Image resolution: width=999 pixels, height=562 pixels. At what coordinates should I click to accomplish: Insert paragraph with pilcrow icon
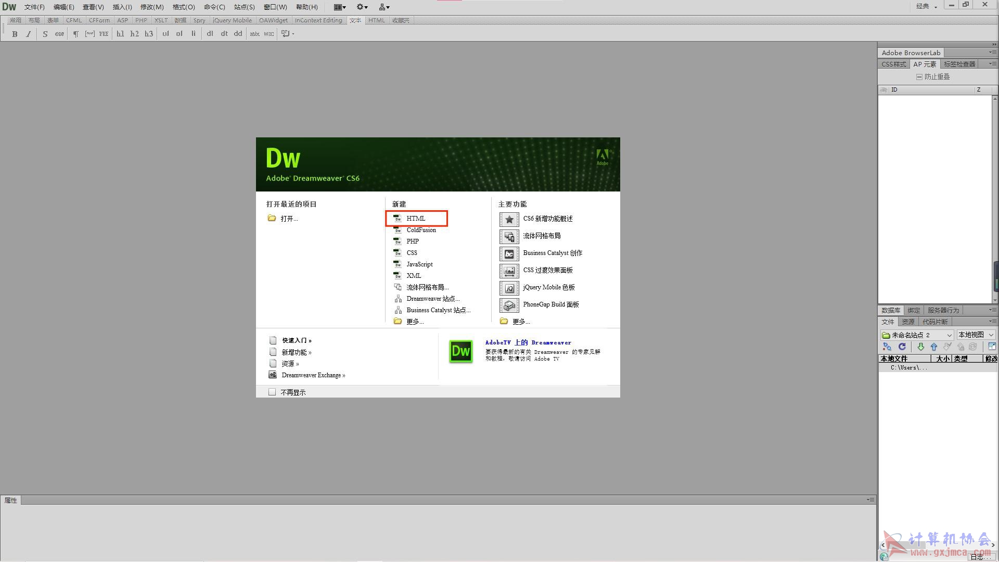(76, 34)
